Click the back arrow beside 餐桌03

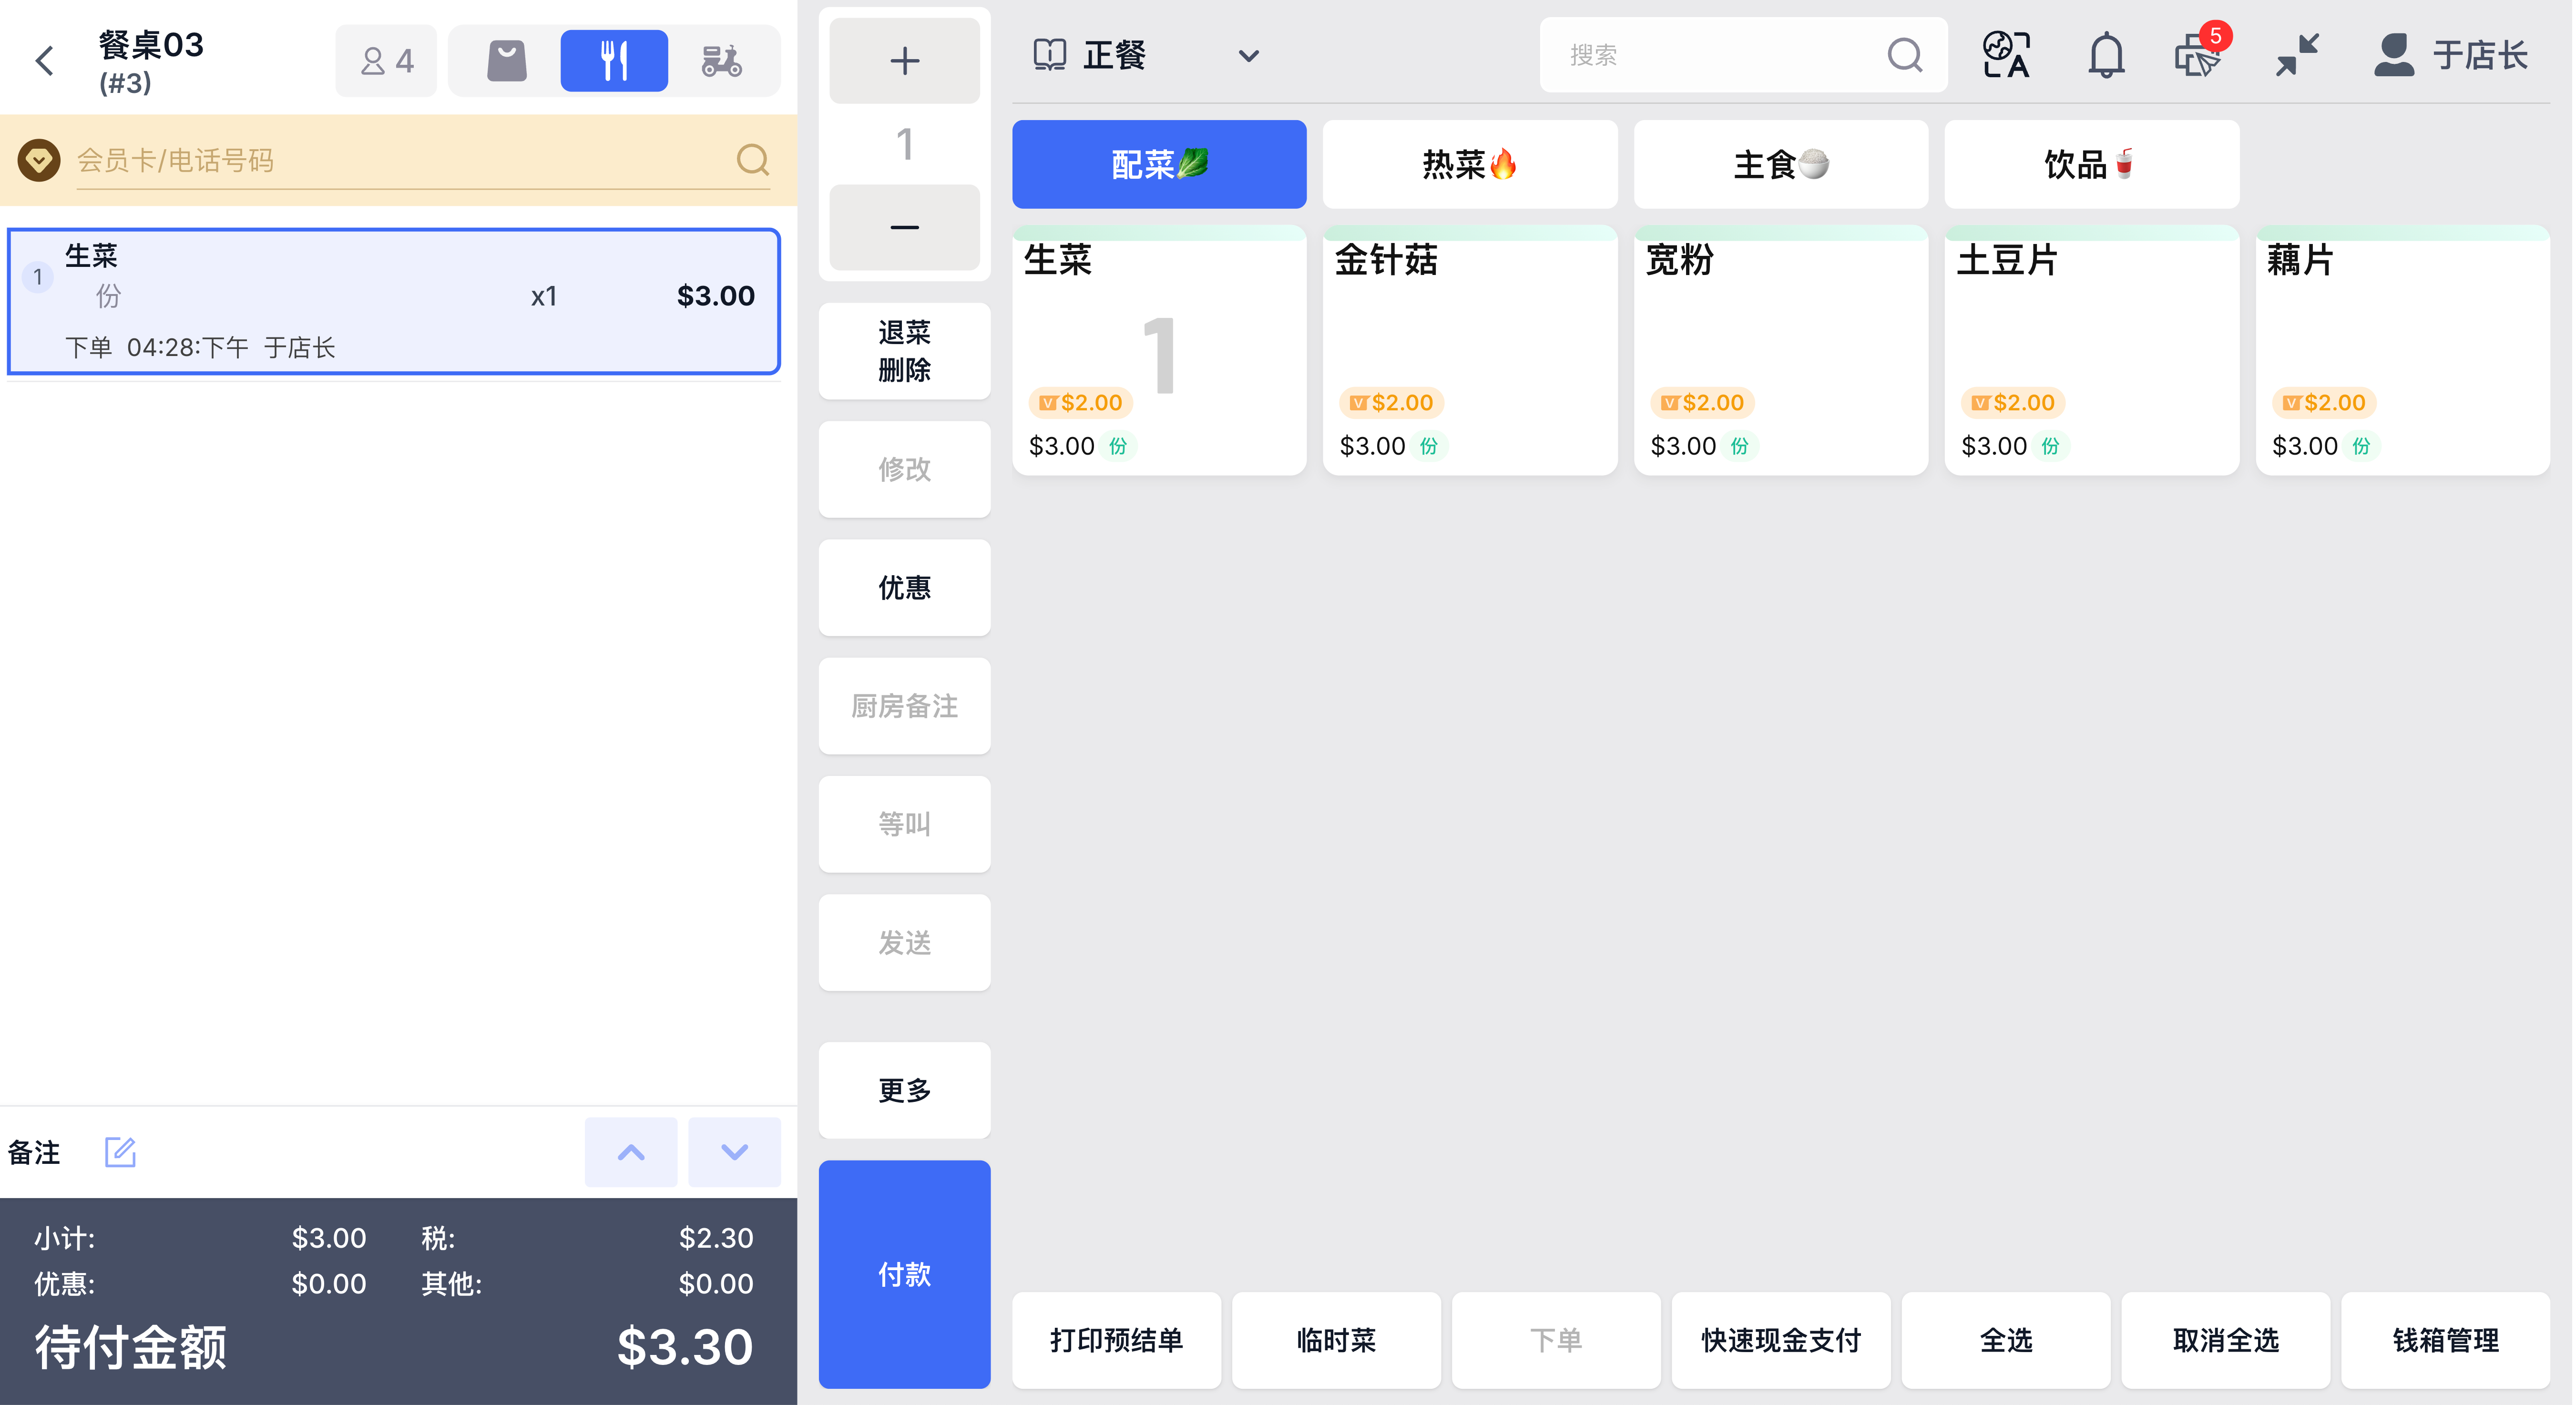pos(44,60)
